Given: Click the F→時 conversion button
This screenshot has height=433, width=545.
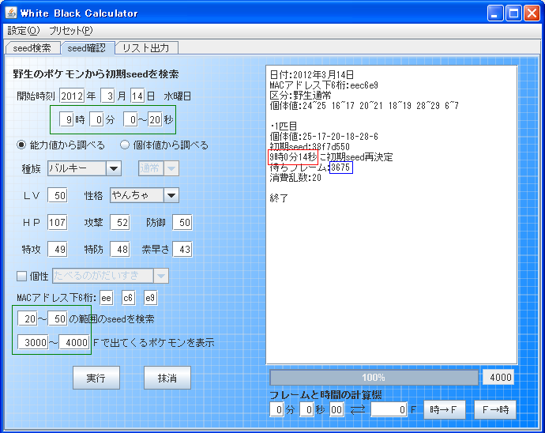Looking at the screenshot, I should coord(495,410).
